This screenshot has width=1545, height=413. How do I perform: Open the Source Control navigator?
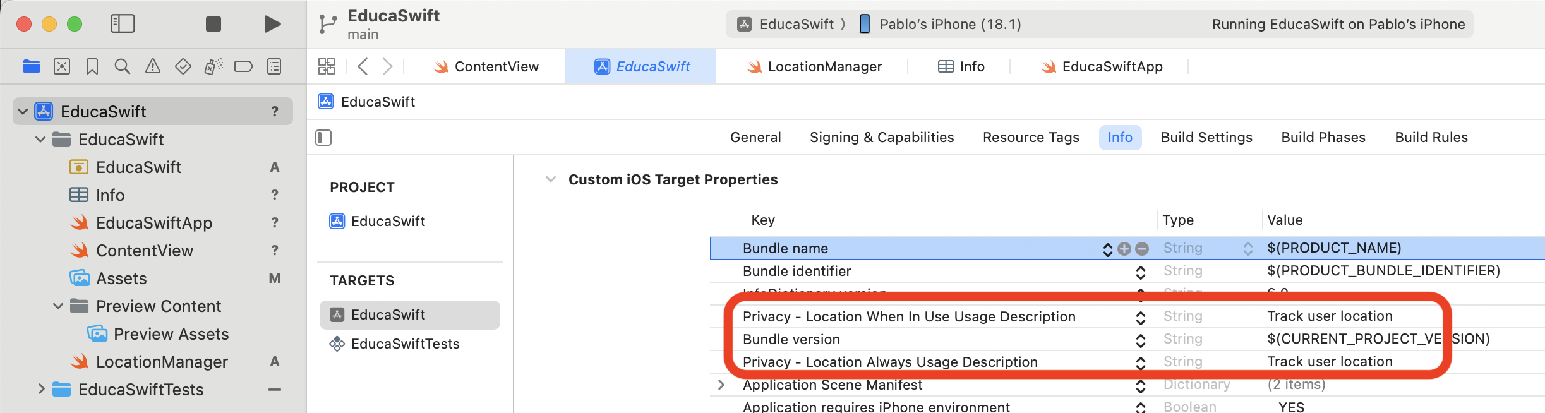point(62,66)
